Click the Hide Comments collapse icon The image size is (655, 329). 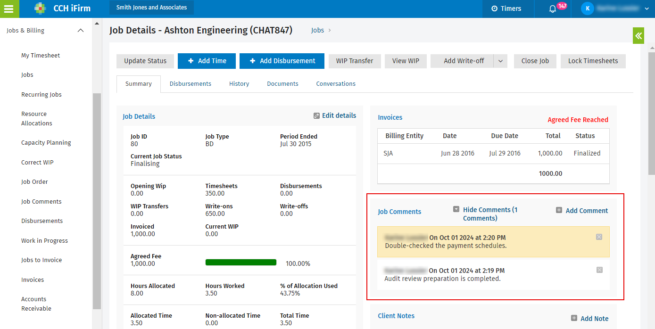(x=456, y=209)
